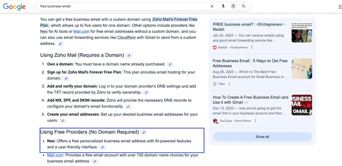Click the 'Aug 26, 2025' result snippet
This screenshot has width=342, height=166.
click(250, 74)
